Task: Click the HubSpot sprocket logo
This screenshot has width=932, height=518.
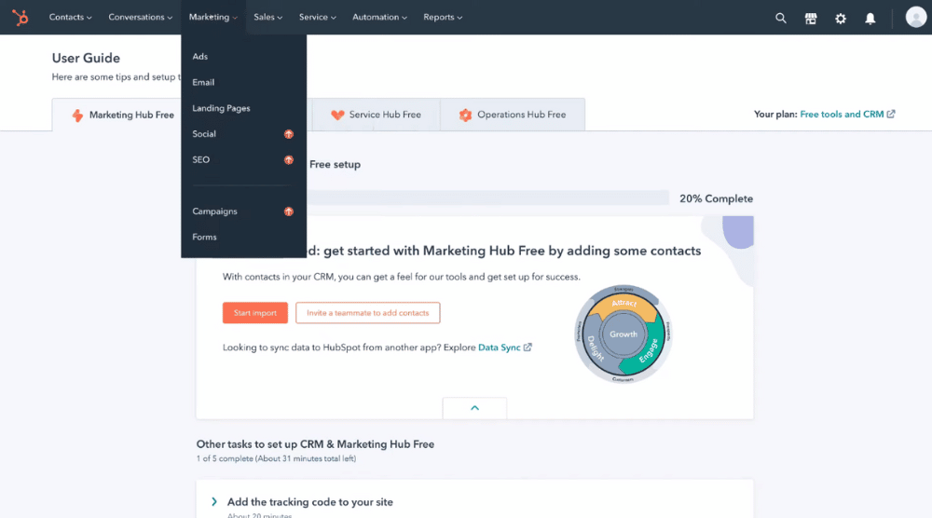Action: (x=21, y=17)
